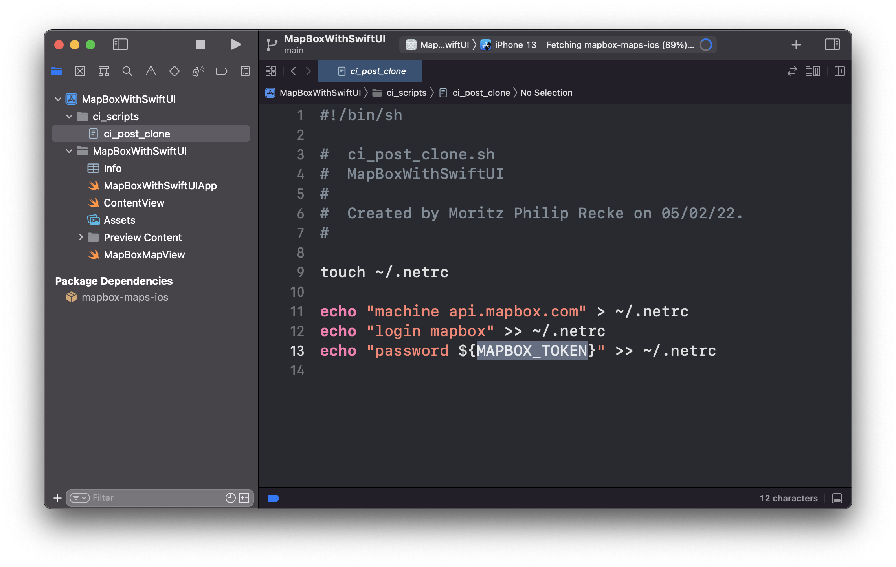Toggle the inspectors panel on the right
Viewport: 896px width, 567px height.
(832, 45)
